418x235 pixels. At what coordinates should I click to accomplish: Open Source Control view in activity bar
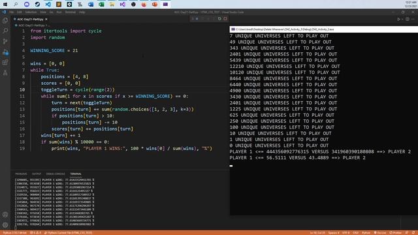5,41
